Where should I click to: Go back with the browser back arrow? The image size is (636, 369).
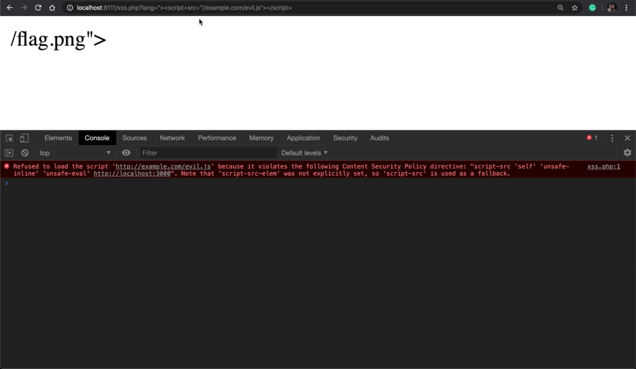click(10, 8)
